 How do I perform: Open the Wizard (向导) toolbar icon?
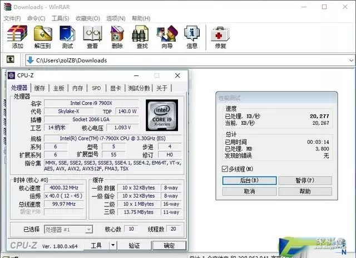tap(167, 37)
